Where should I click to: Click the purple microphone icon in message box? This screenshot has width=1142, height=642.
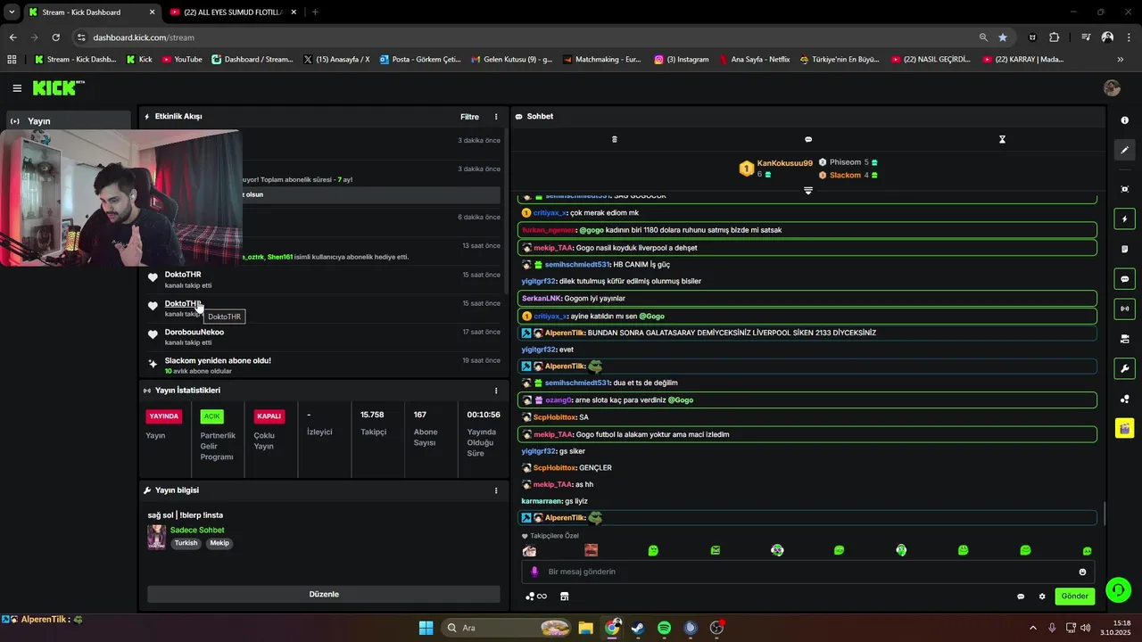point(534,572)
